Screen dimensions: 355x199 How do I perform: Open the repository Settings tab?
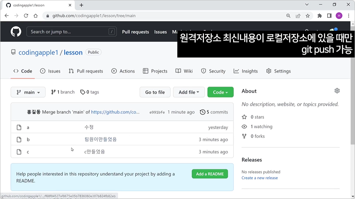click(279, 71)
